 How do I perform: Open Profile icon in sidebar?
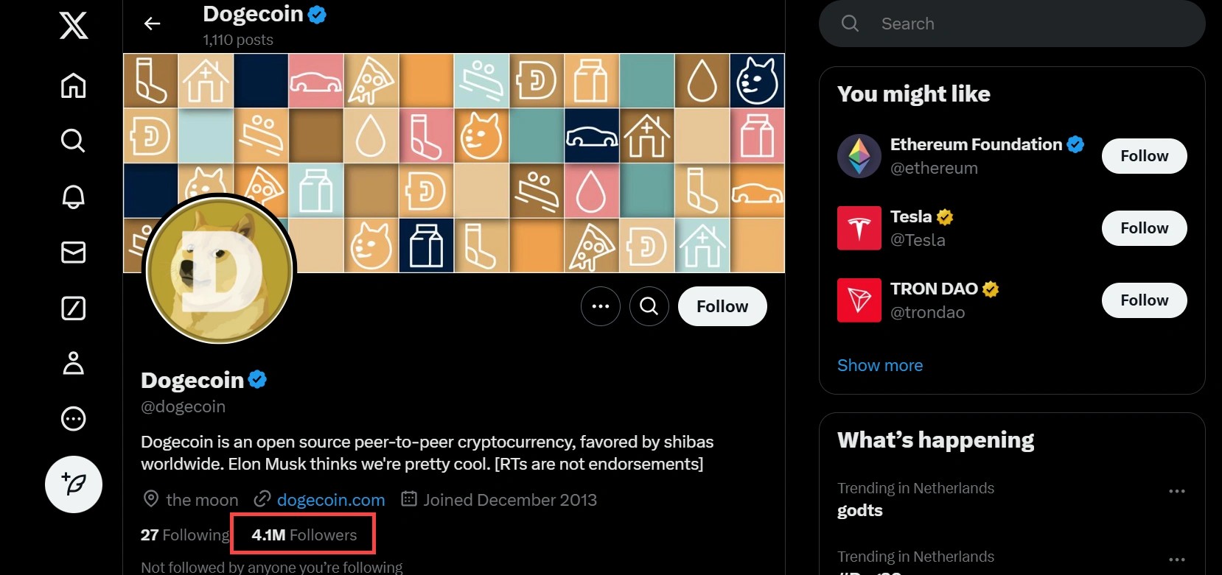[x=73, y=364]
